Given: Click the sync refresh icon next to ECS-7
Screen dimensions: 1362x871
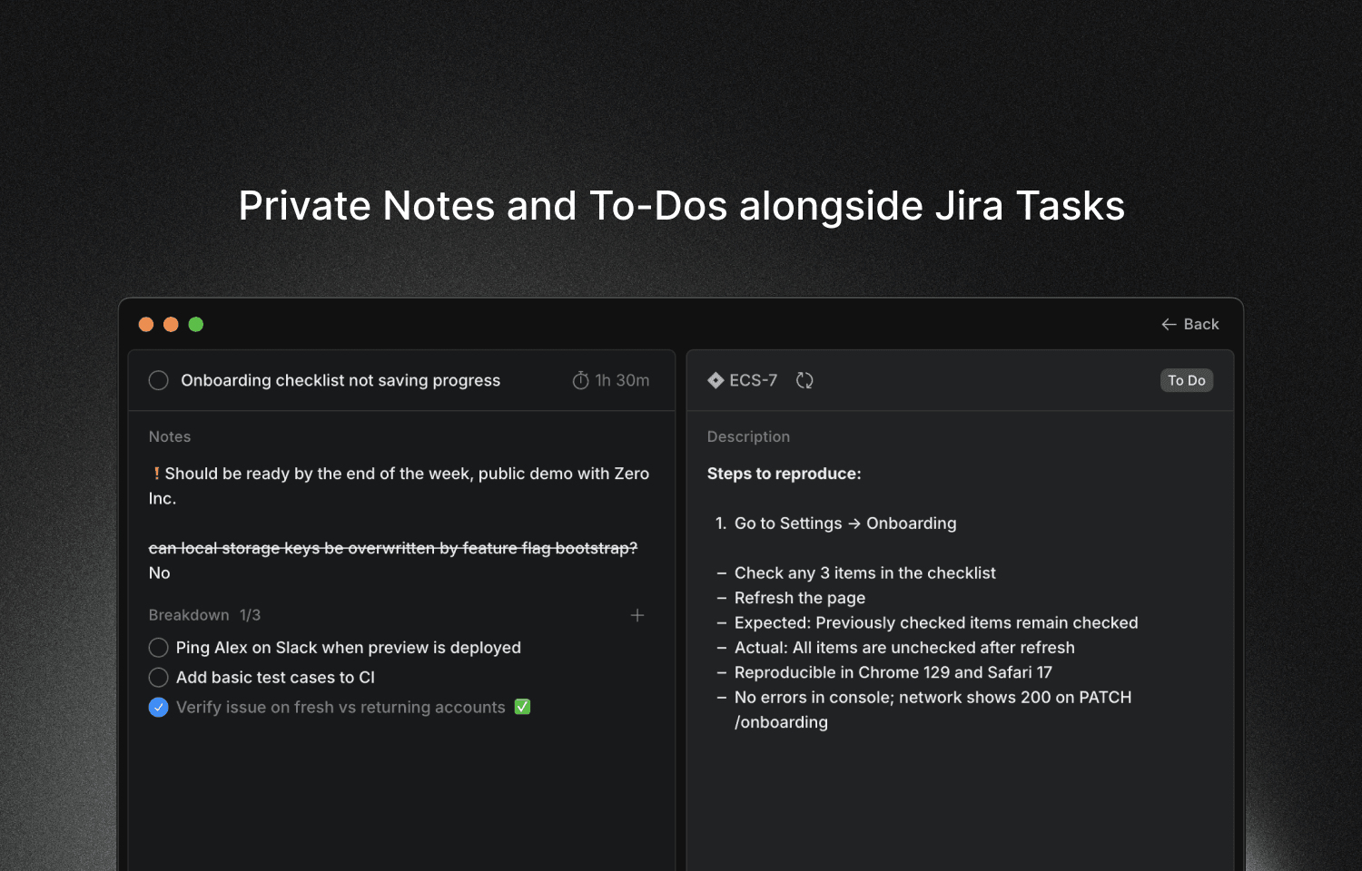Looking at the screenshot, I should coord(804,380).
